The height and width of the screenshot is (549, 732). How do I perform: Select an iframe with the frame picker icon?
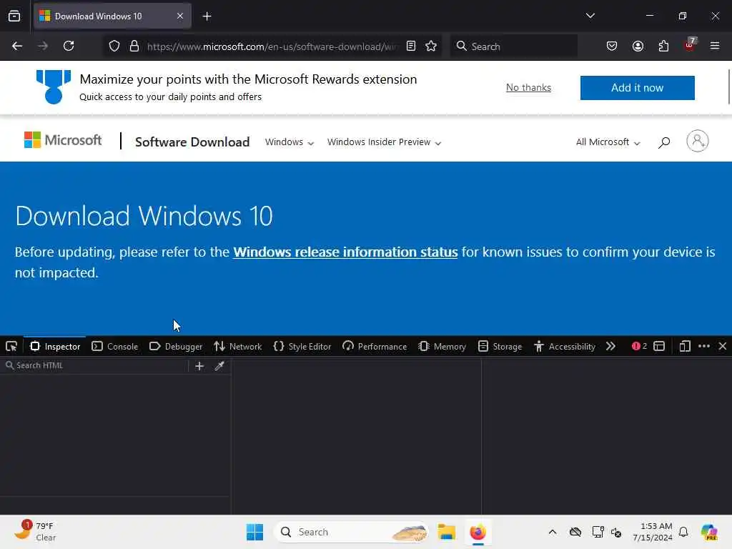pyautogui.click(x=658, y=347)
